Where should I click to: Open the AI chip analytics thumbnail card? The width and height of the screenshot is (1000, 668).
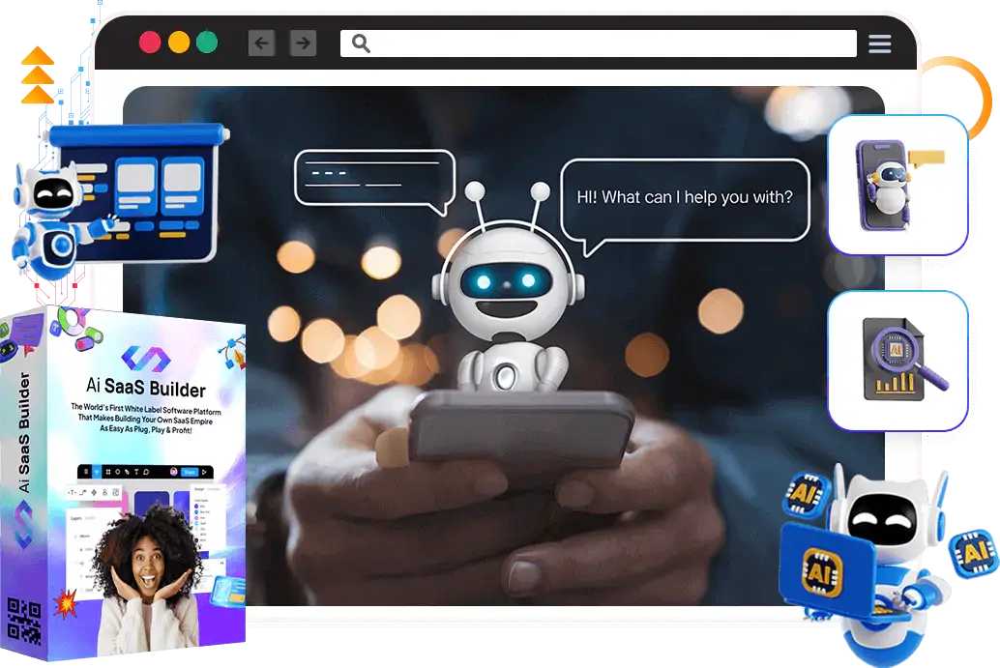(897, 360)
